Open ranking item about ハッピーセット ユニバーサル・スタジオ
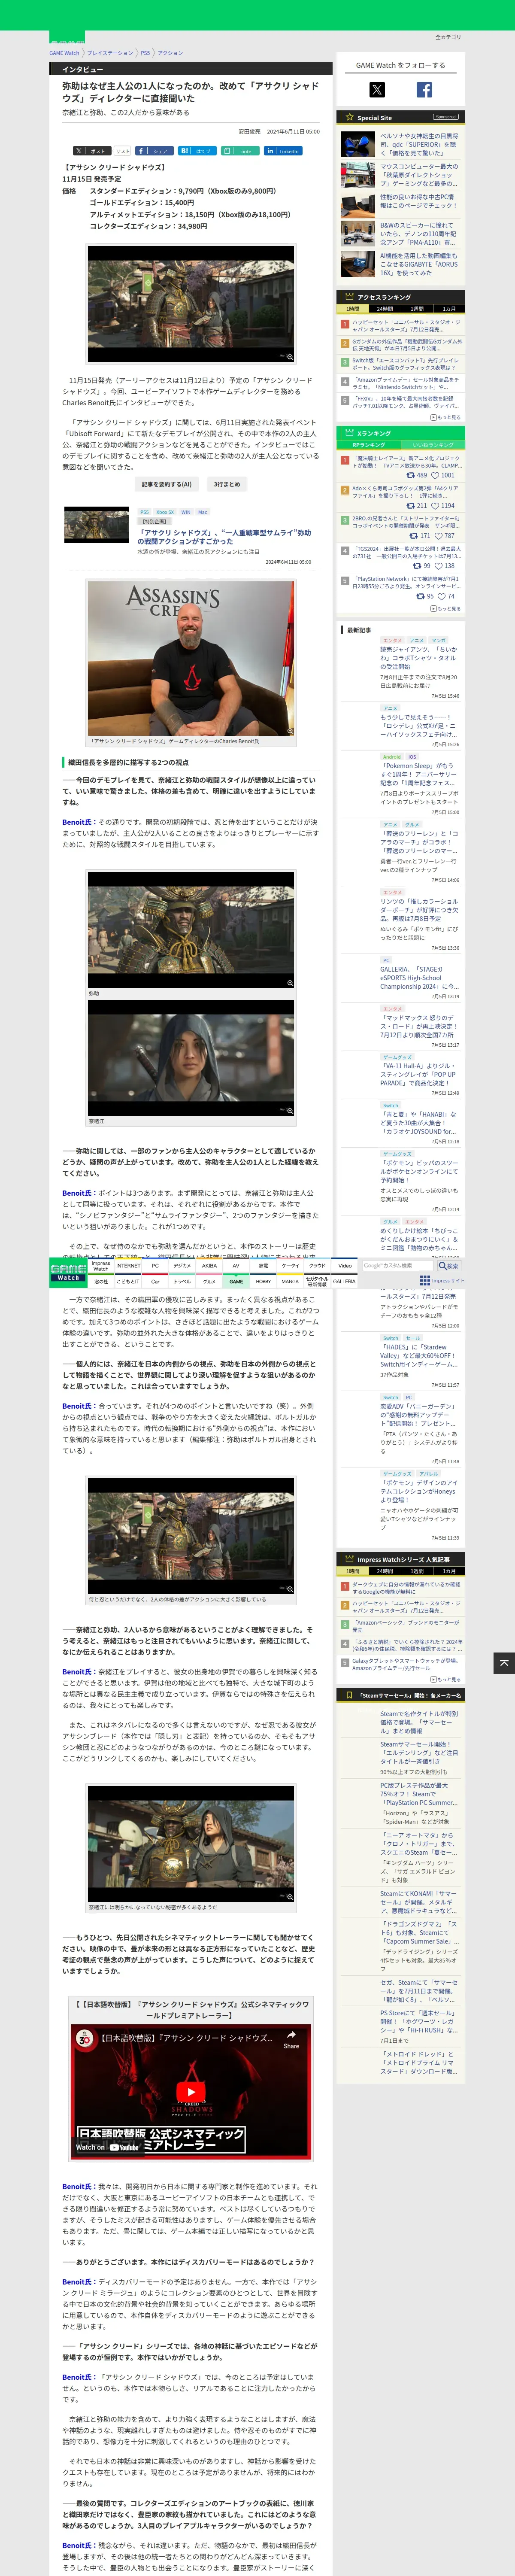 406,326
